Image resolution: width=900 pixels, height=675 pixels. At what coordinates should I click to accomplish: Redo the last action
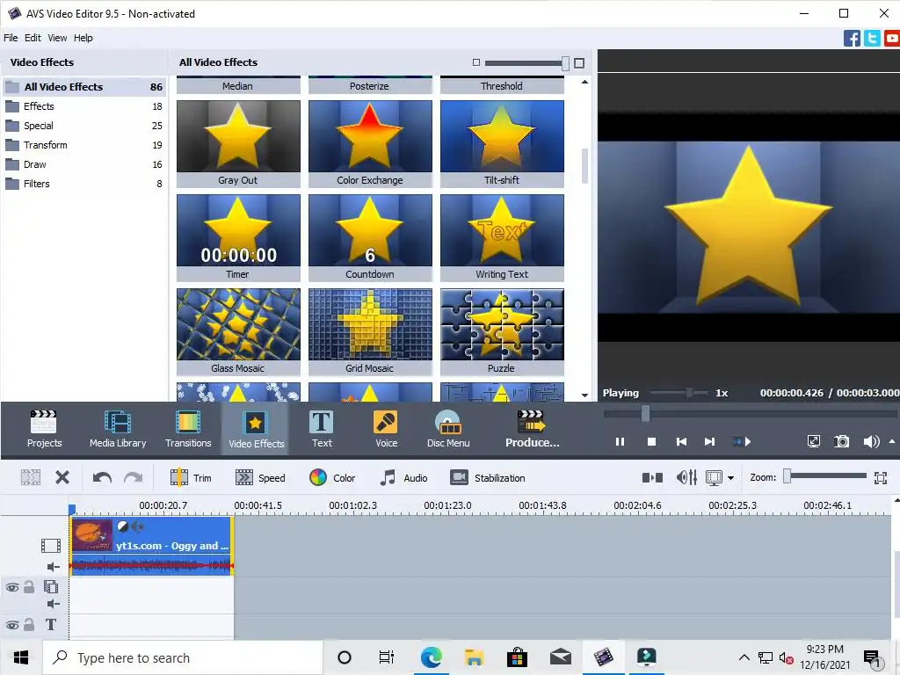click(x=134, y=477)
